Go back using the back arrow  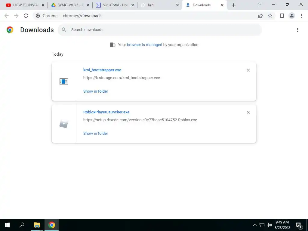pyautogui.click(x=7, y=16)
